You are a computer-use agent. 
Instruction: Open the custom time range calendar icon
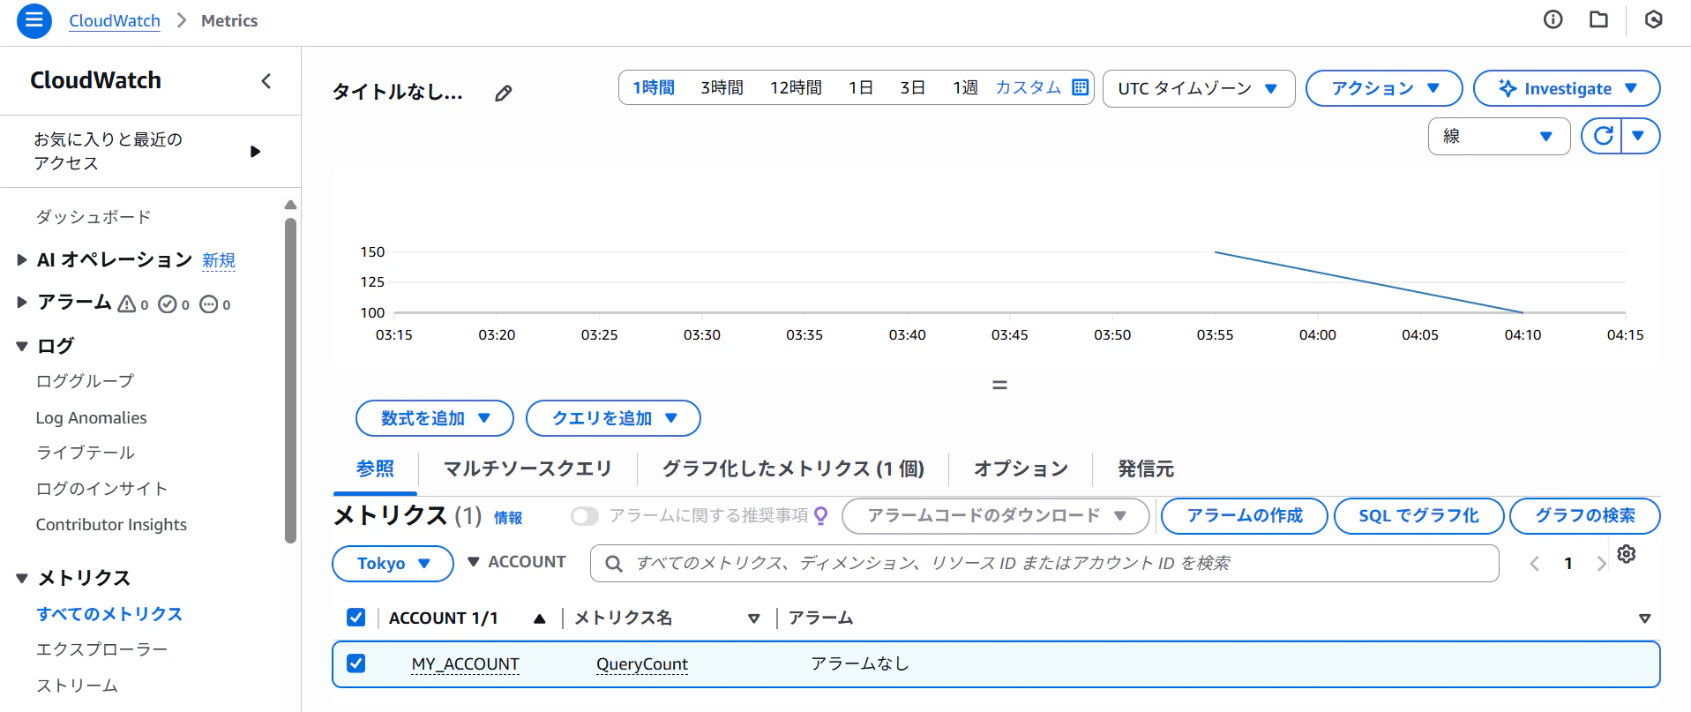coord(1080,87)
